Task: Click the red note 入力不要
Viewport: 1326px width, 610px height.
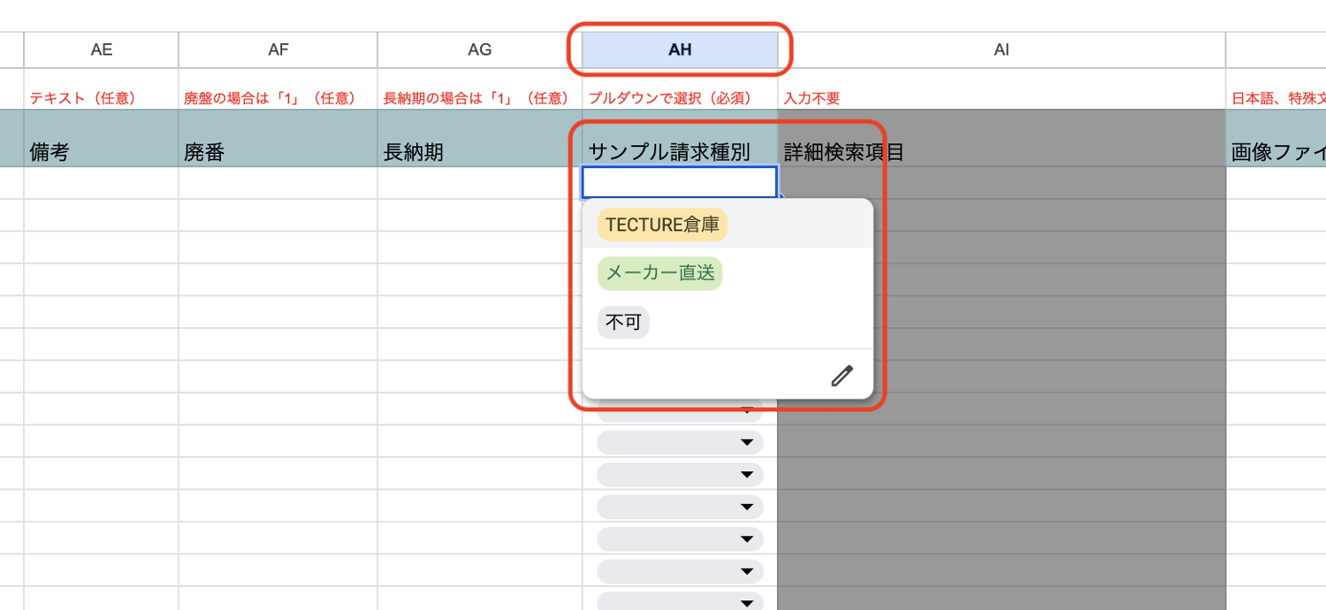Action: (x=812, y=98)
